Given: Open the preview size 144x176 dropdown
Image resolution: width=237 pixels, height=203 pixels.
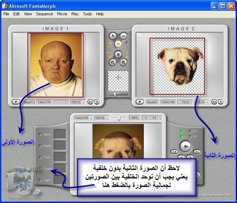Looking at the screenshot, I should point(90,118).
